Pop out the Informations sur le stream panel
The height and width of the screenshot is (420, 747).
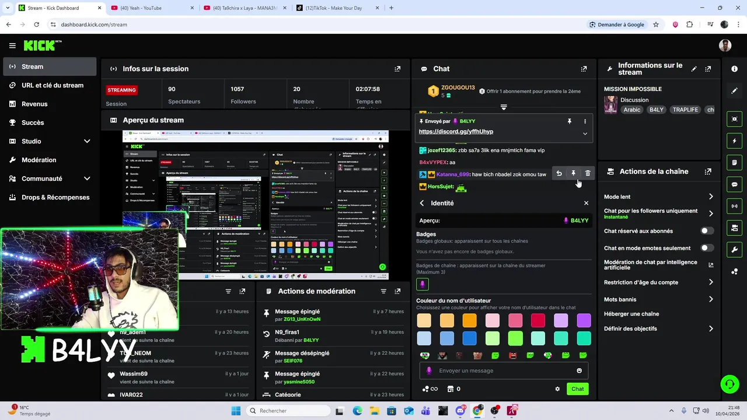point(708,69)
